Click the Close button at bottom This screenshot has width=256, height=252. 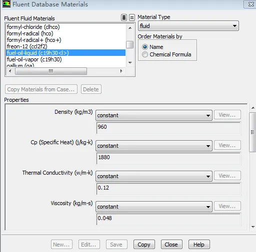171,245
